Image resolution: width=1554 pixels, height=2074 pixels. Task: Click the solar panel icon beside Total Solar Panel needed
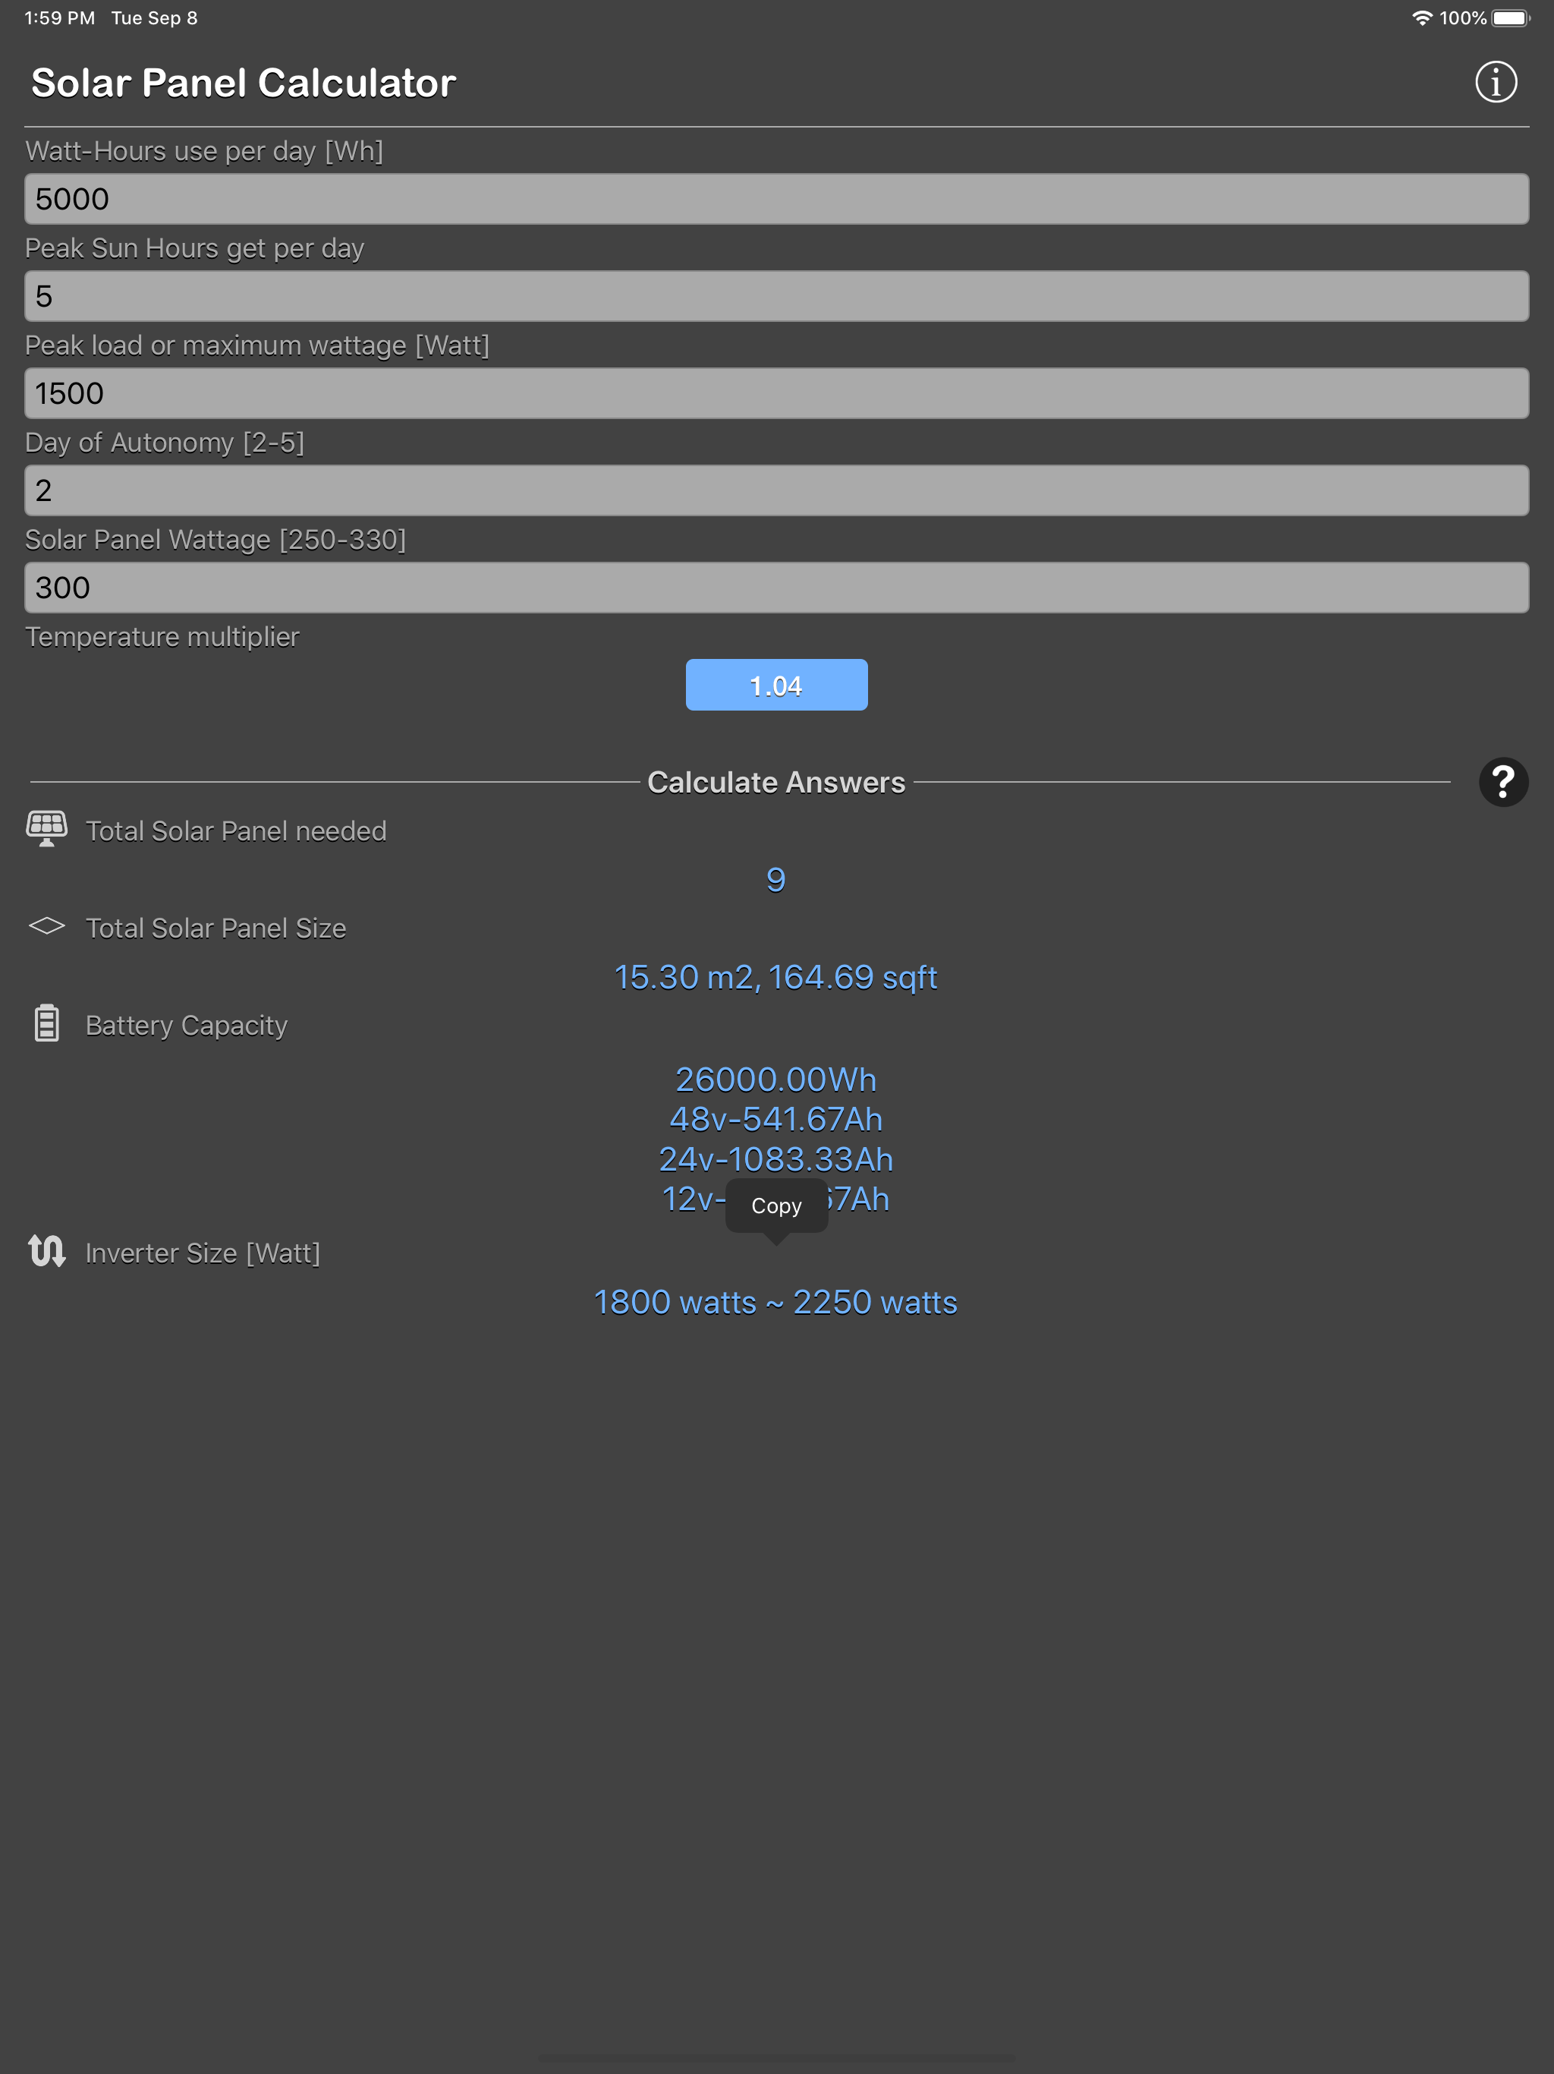click(x=46, y=829)
